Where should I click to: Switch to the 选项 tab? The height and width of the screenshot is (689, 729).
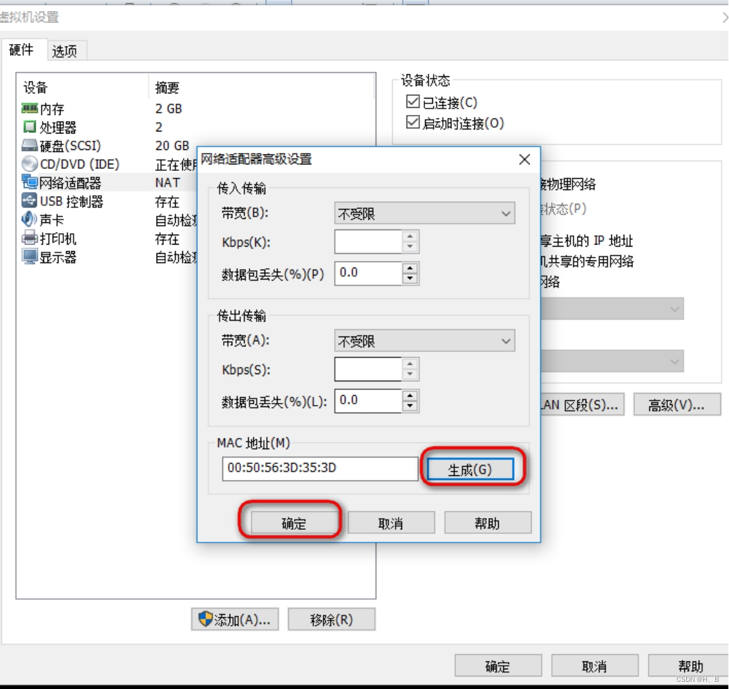[64, 50]
